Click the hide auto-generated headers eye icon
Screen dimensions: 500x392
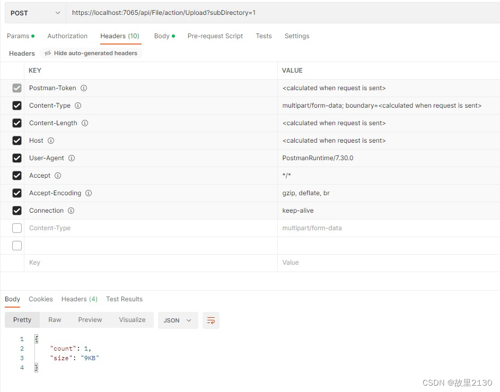tap(48, 53)
